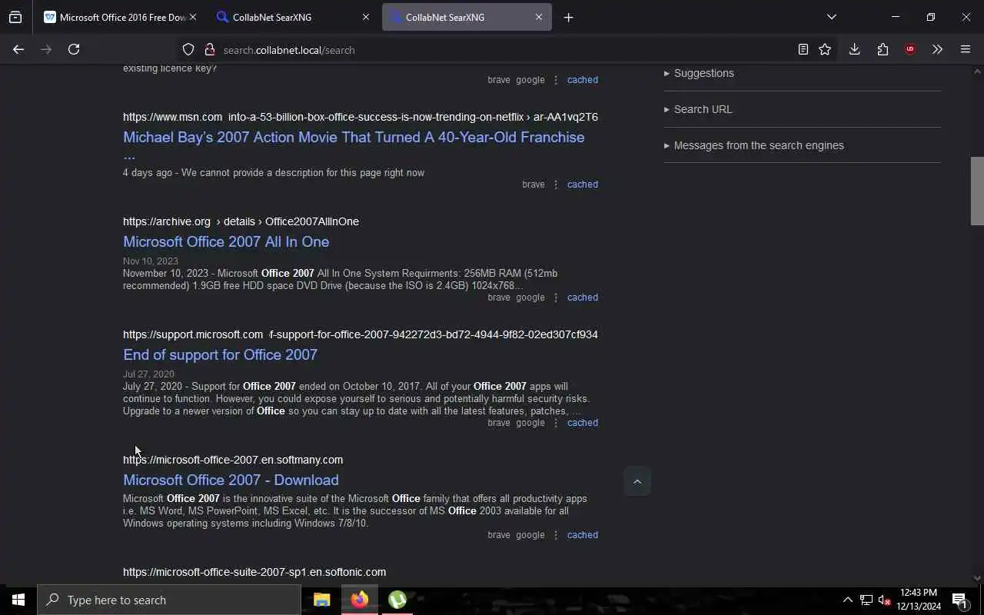984x615 pixels.
Task: Click the microsoft-office-2007.en.softmany.com URL
Action: click(233, 460)
